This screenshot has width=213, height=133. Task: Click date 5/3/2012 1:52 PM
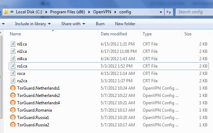[x=116, y=66]
